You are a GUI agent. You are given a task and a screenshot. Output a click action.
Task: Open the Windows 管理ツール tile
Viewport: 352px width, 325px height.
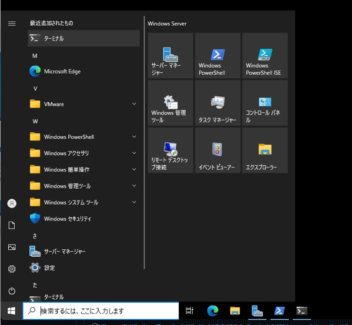point(170,103)
